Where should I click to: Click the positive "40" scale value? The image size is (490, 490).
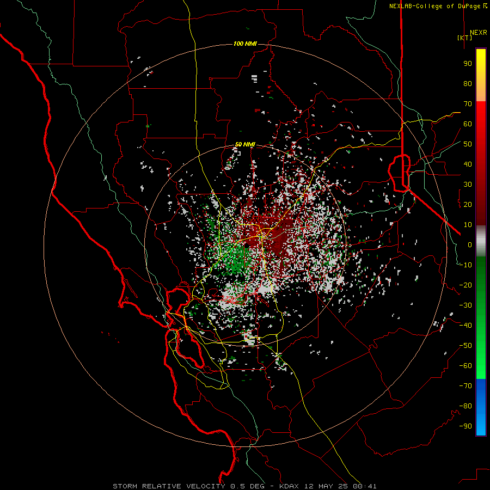tap(468, 164)
